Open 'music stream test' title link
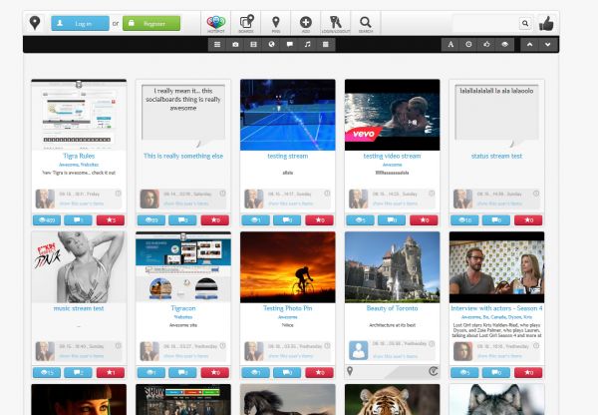Image resolution: width=598 pixels, height=415 pixels. point(79,308)
